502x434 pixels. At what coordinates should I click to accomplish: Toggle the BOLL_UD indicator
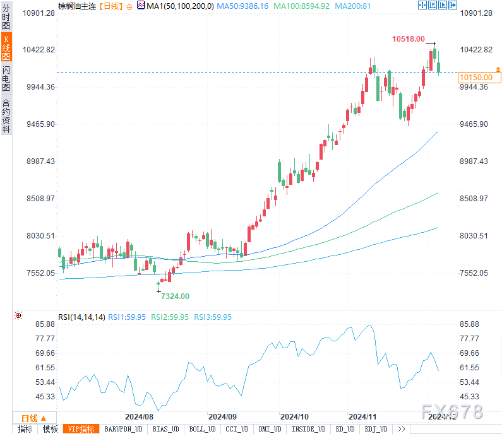coord(202,429)
